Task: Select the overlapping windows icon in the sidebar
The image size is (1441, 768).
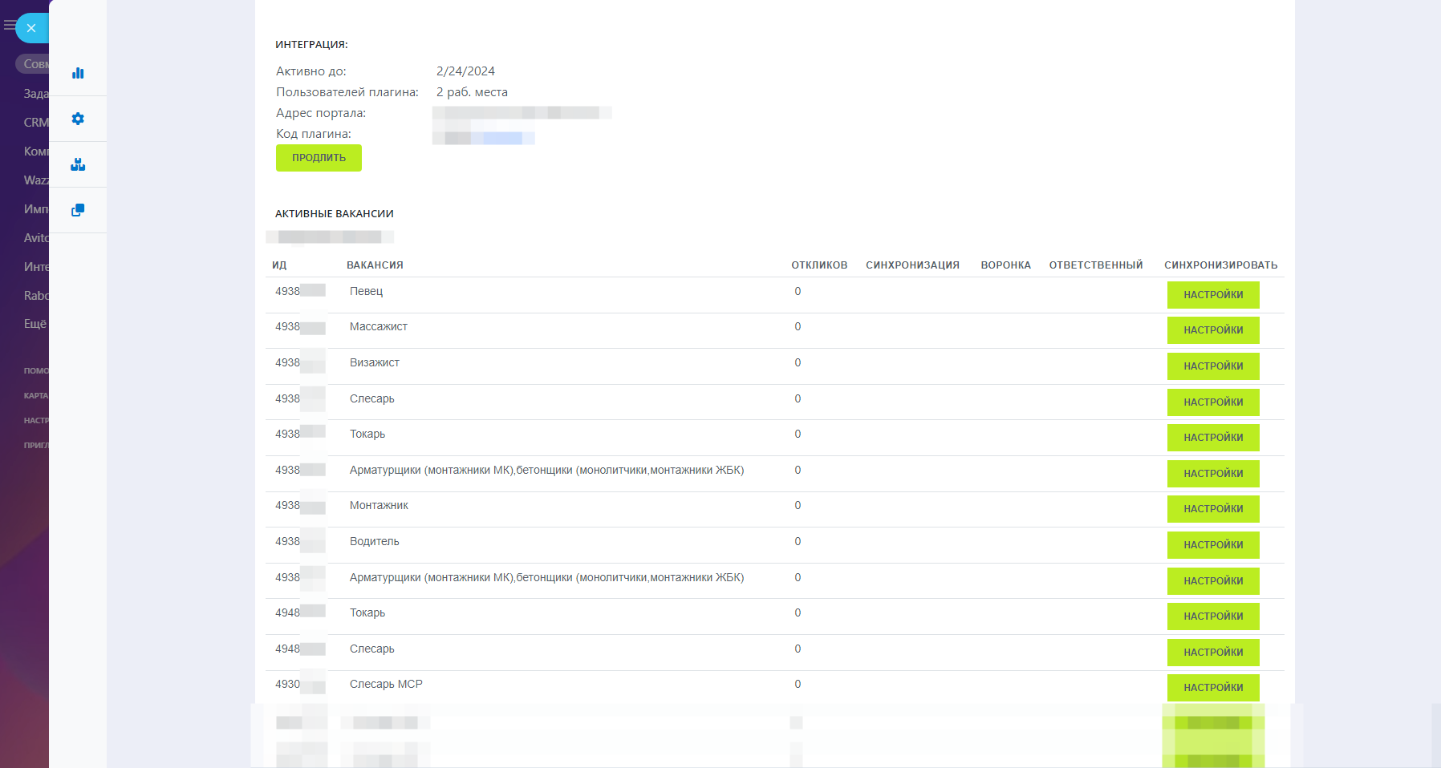Action: click(x=78, y=210)
